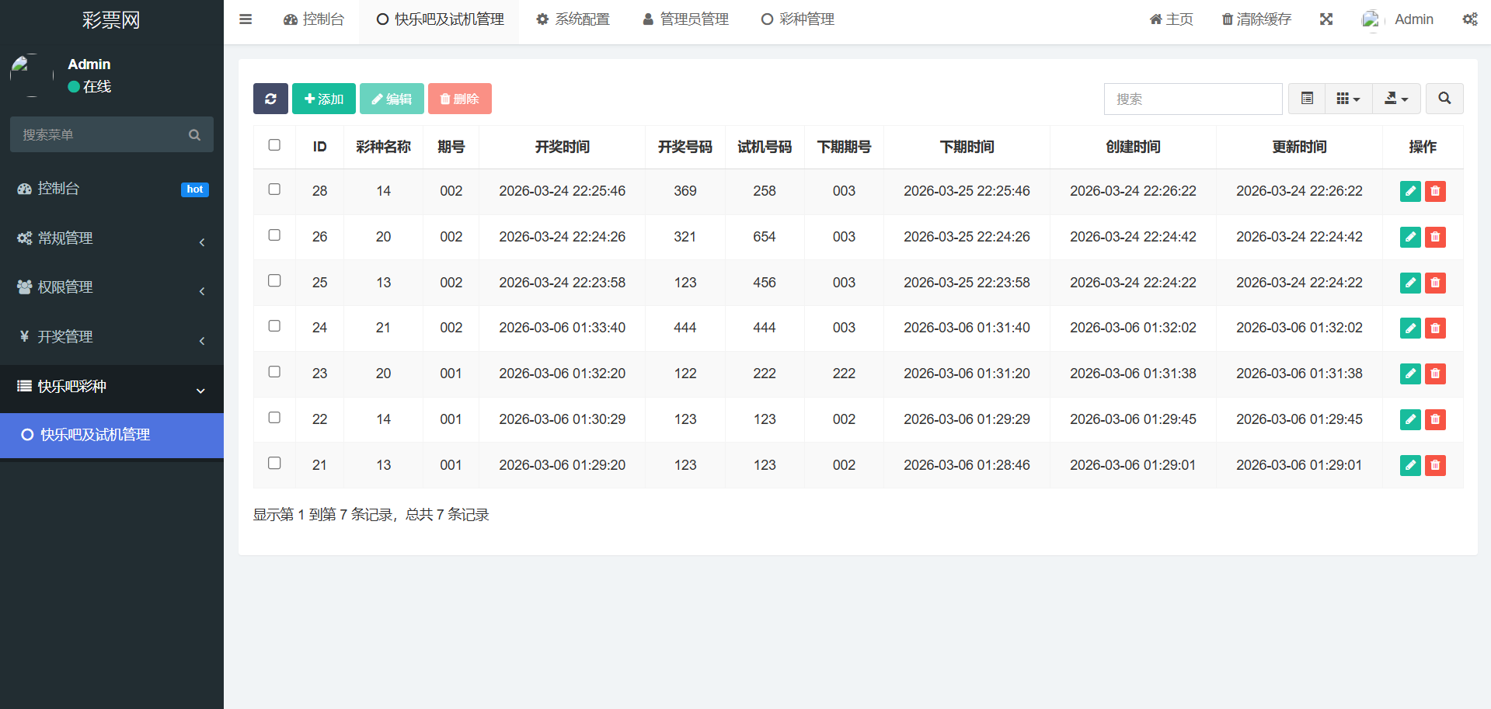The width and height of the screenshot is (1491, 709).
Task: Expand the 权限管理 sidebar menu
Action: coord(112,287)
